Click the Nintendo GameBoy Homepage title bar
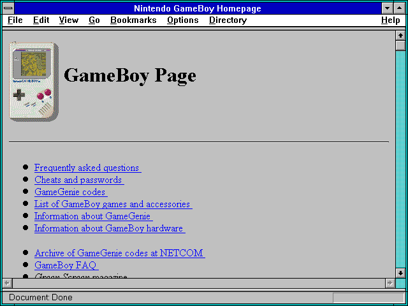 [x=198, y=8]
